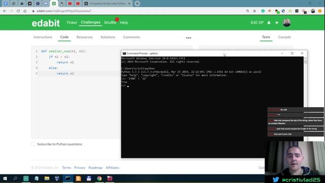The image size is (325, 183).
Task: View the Comments tab
Action: (132, 37)
